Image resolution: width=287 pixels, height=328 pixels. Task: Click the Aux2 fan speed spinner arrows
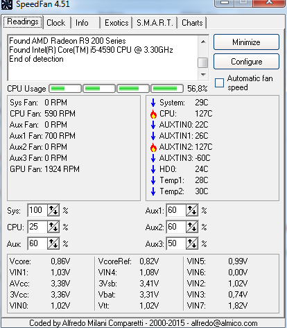tap(192, 227)
